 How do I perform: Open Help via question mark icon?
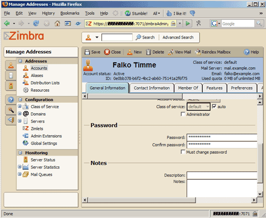click(247, 52)
